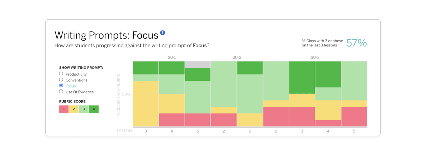Viewport: 426px width, 155px height.
Task: Click the info icon next to Focus title
Action: pyautogui.click(x=163, y=32)
